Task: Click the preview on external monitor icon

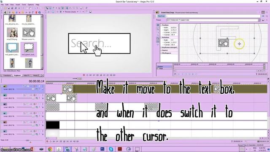Action: pyautogui.click(x=53, y=12)
